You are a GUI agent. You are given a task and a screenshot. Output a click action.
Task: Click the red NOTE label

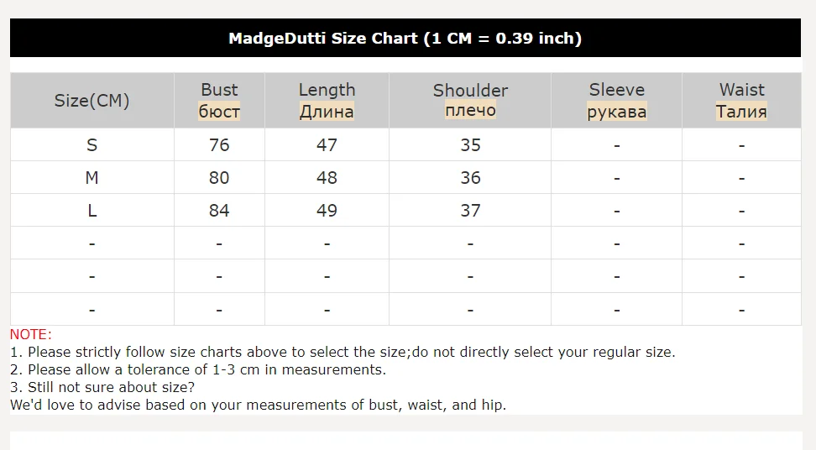coord(31,334)
